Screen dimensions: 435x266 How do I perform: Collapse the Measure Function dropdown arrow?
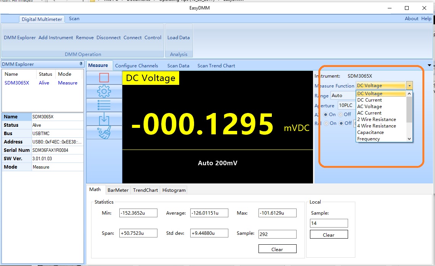(x=409, y=86)
